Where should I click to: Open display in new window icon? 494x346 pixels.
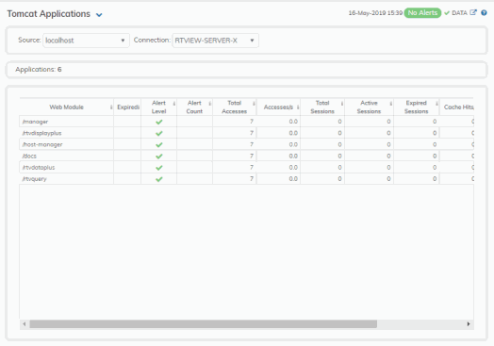click(473, 12)
